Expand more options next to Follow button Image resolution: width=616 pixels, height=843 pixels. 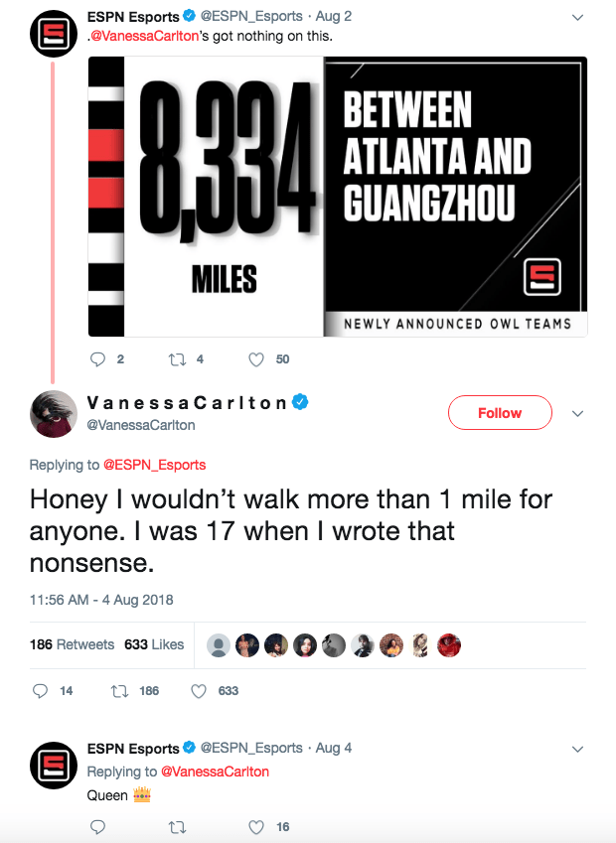click(578, 413)
